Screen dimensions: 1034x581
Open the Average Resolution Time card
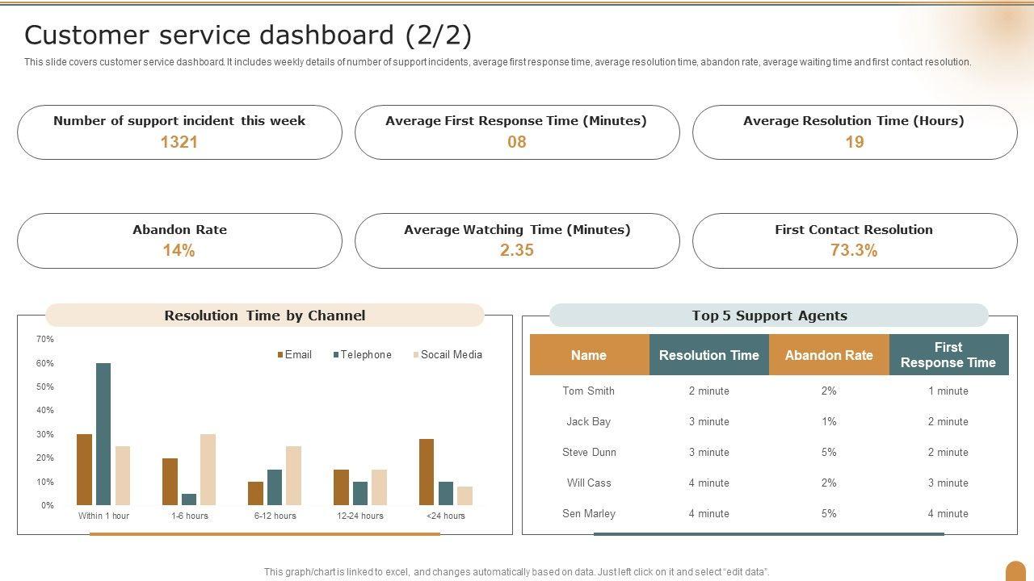(854, 132)
